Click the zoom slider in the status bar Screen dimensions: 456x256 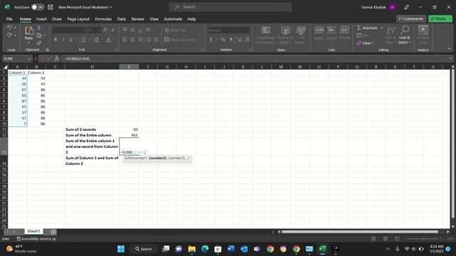[423, 239]
